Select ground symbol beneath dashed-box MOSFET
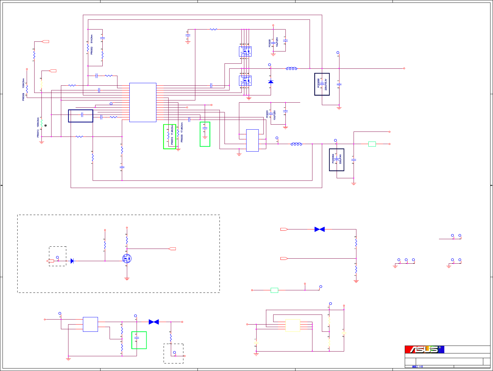Screen dimensions: 493x371 pos(127,279)
